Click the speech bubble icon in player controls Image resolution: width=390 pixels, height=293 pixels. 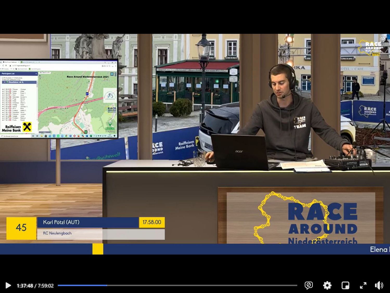pos(309,285)
